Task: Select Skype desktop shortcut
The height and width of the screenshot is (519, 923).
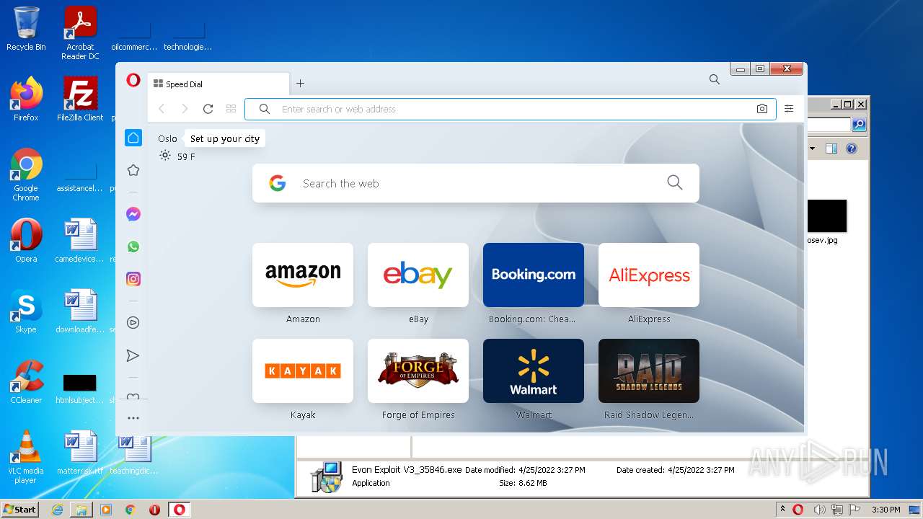Action: (x=26, y=311)
